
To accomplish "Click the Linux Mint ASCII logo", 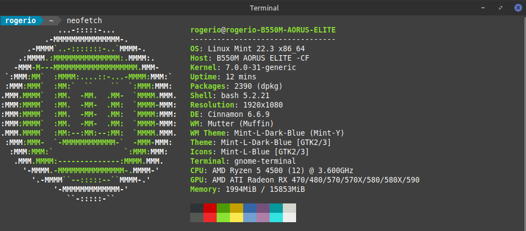I will pyautogui.click(x=89, y=114).
